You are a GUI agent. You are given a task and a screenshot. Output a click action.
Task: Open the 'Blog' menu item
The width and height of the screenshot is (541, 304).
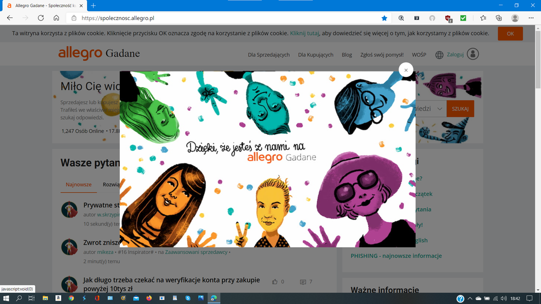click(x=347, y=55)
